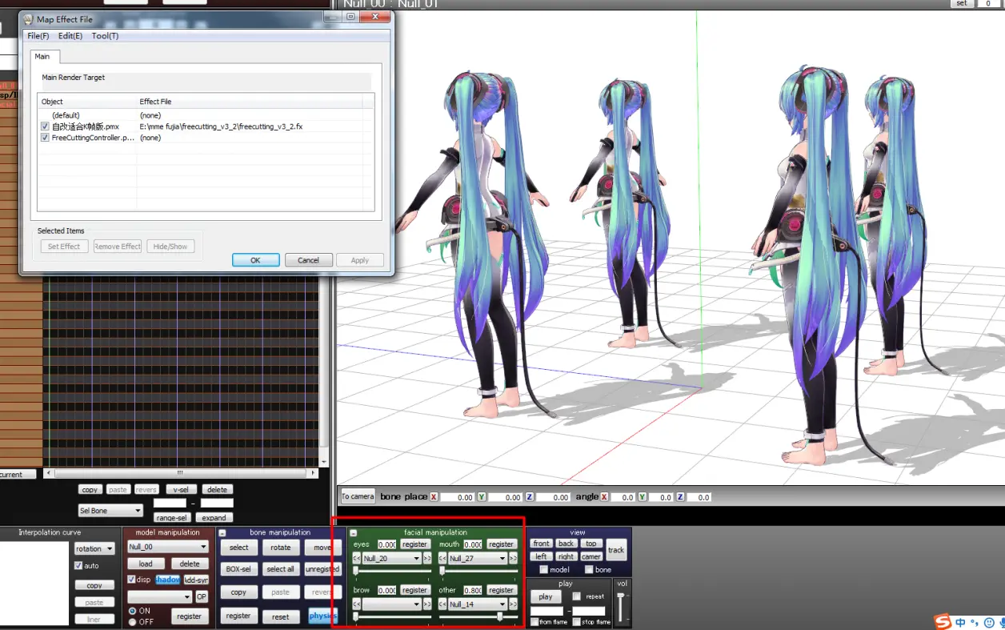Adjust the eyes morph slider

392,572
